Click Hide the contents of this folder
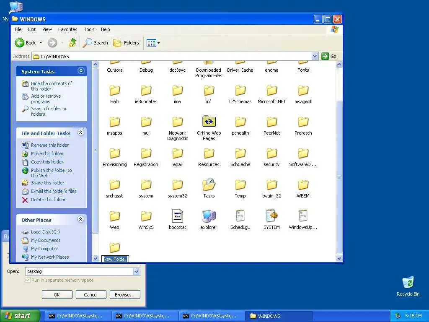Viewport: 429px width, 322px height. 51,86
